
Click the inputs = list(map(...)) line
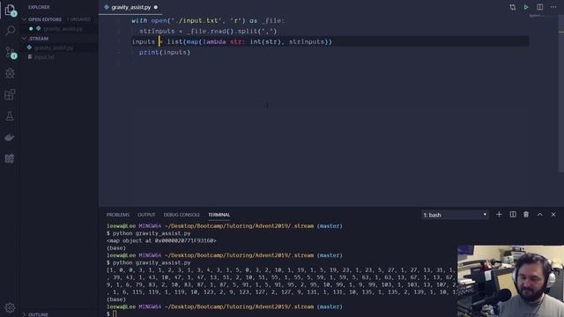point(232,41)
